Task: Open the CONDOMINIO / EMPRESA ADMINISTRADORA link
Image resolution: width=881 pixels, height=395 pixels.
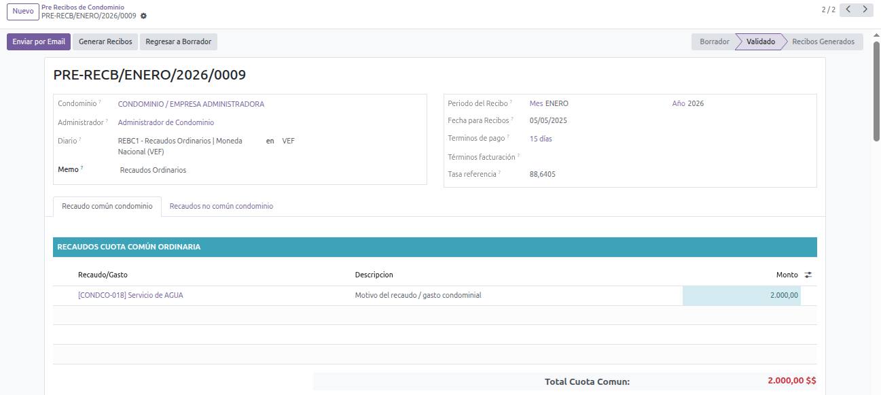Action: click(x=191, y=104)
